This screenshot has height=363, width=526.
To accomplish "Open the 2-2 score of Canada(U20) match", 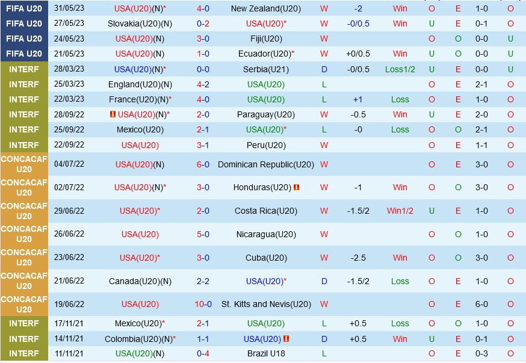I will (203, 281).
